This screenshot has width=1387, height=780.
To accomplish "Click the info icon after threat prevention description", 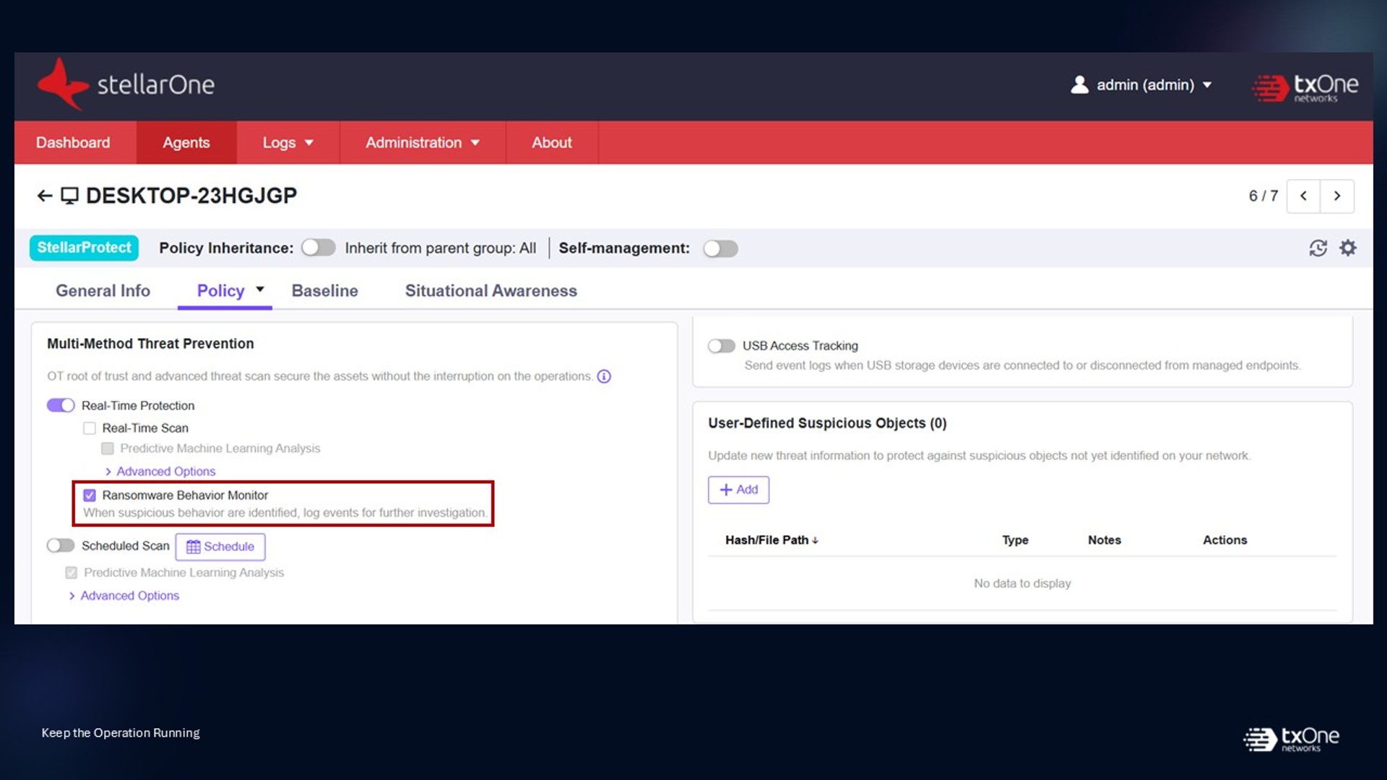I will [x=604, y=376].
